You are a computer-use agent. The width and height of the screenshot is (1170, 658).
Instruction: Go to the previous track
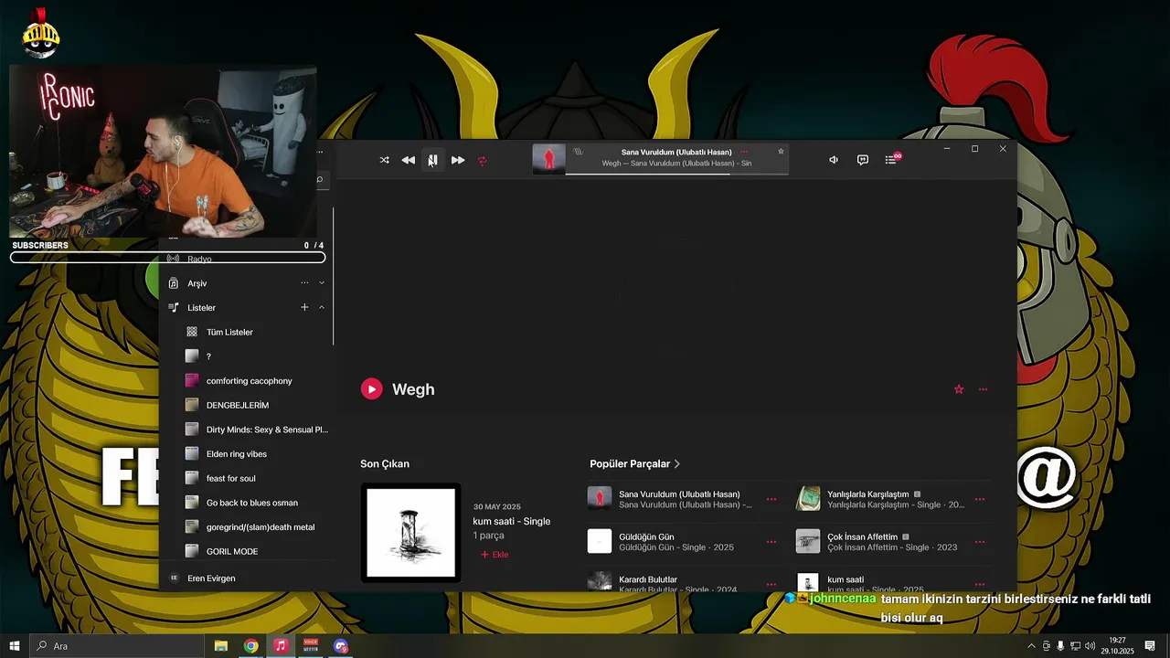pos(409,160)
